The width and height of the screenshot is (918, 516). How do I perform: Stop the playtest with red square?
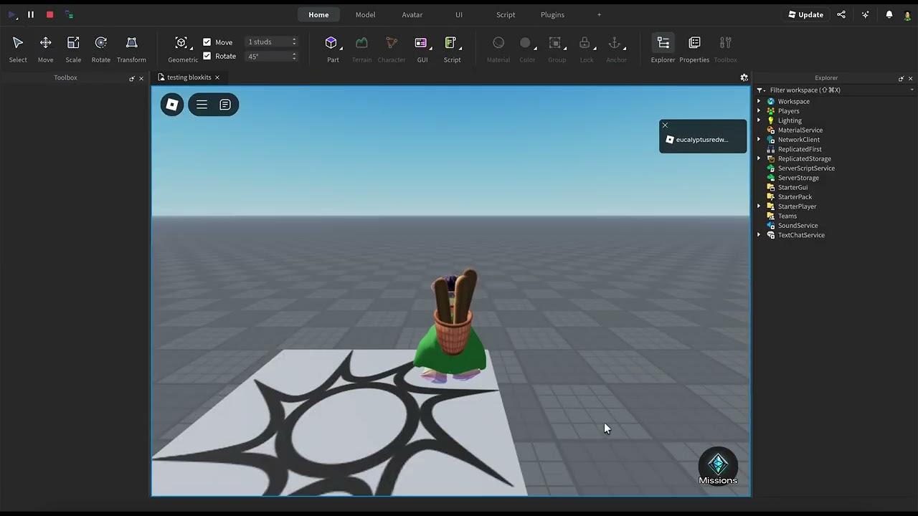pyautogui.click(x=49, y=14)
